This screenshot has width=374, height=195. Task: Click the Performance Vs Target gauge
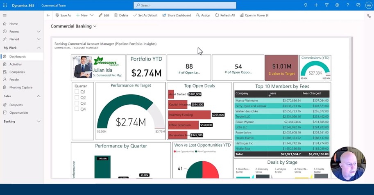(x=131, y=111)
